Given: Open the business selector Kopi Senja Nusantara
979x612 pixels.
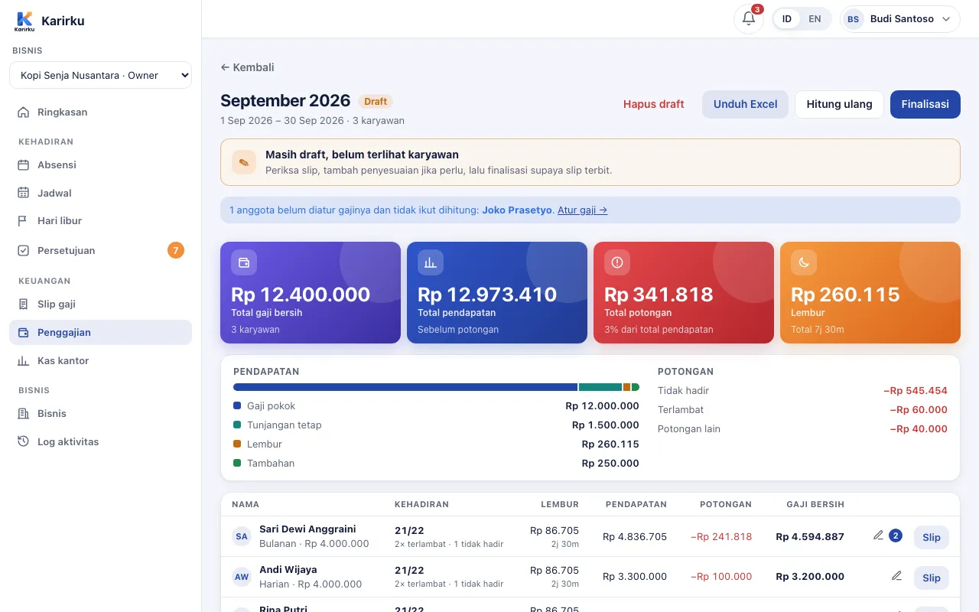Looking at the screenshot, I should [100, 75].
